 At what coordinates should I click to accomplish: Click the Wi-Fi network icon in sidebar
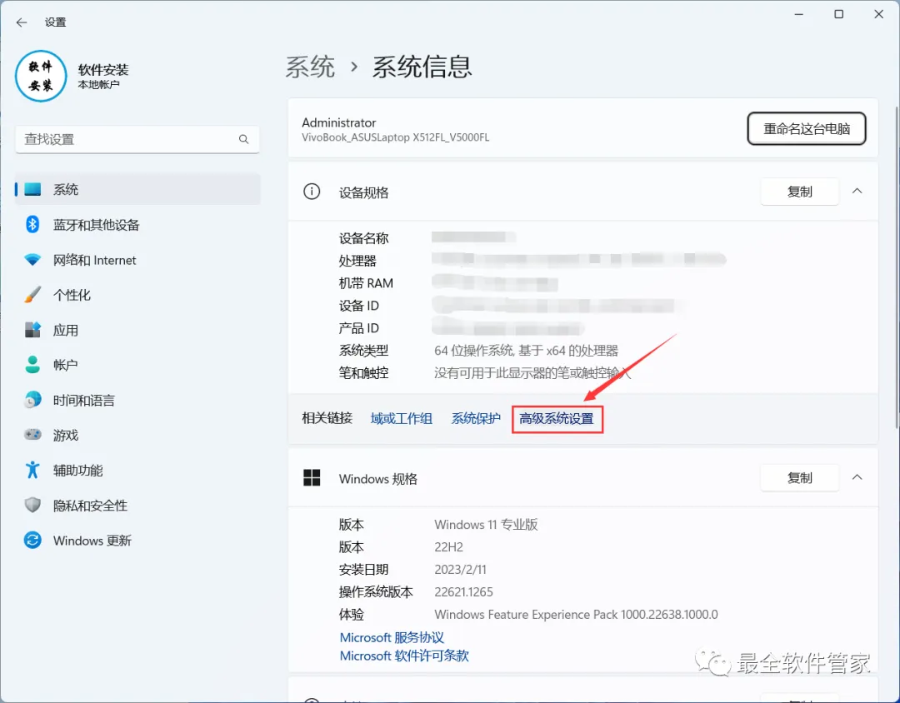click(32, 260)
